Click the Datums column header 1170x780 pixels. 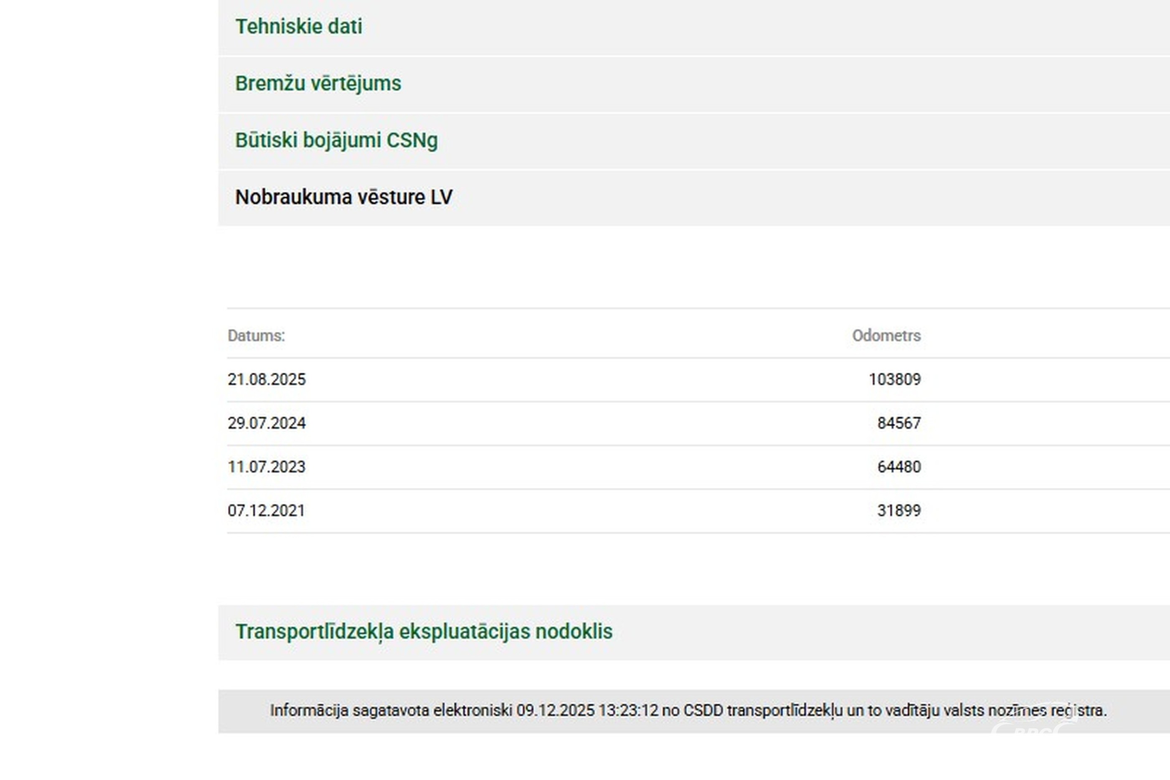click(256, 336)
